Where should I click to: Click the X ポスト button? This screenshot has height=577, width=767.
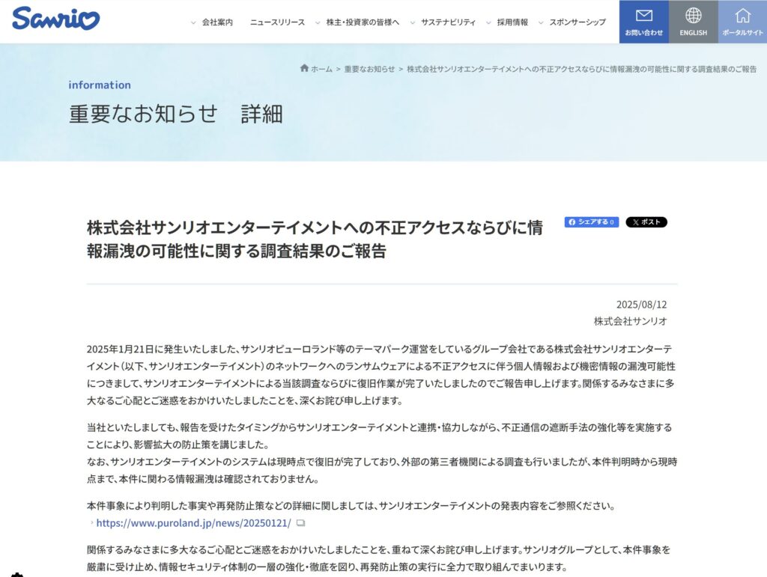coord(646,222)
